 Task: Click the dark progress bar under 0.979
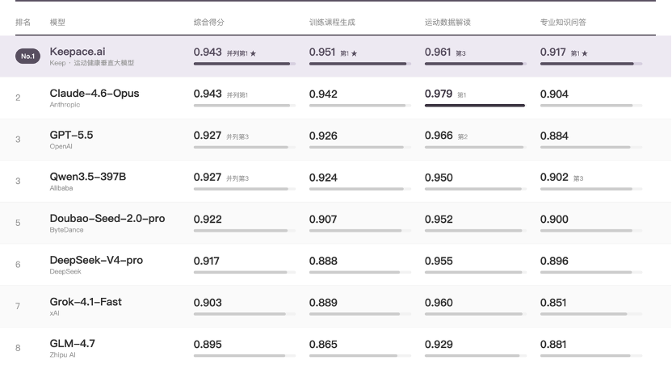(475, 105)
